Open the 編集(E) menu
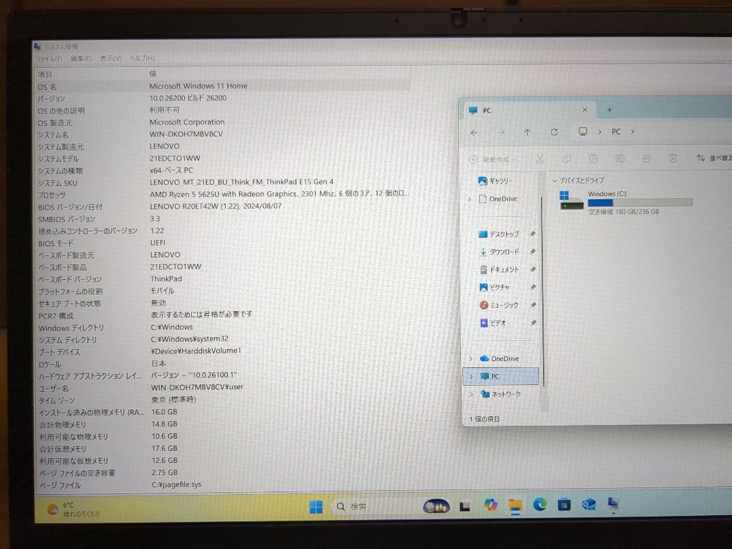The height and width of the screenshot is (549, 732). pyautogui.click(x=81, y=58)
